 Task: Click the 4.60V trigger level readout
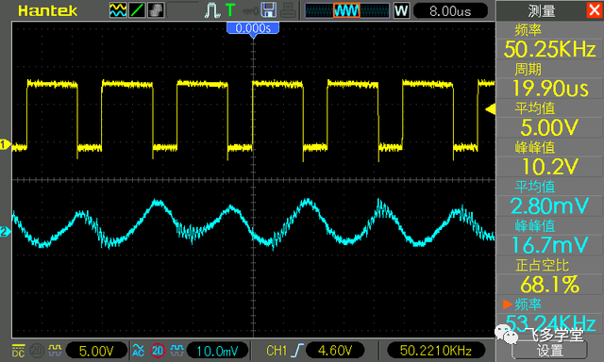click(335, 351)
